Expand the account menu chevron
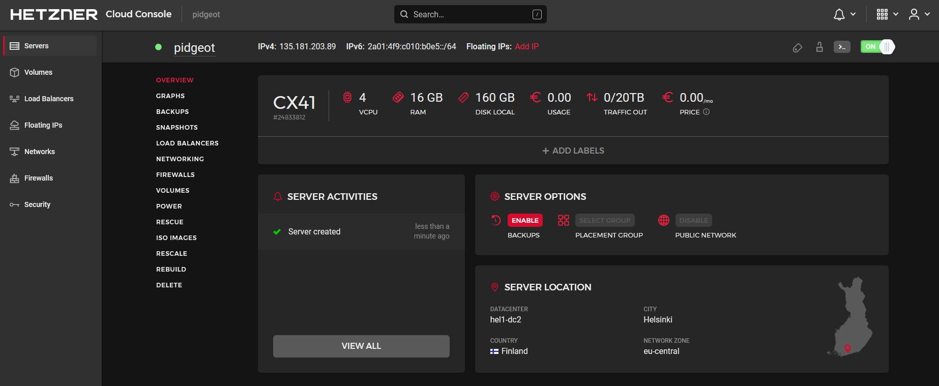 coord(927,15)
